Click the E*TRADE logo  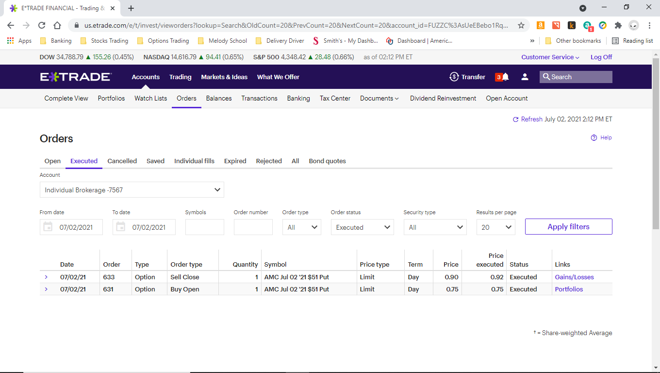tap(76, 77)
